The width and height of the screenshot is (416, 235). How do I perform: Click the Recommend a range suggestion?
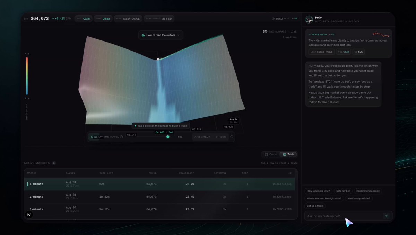pos(368,191)
